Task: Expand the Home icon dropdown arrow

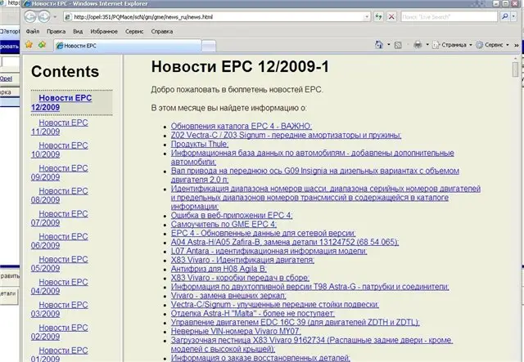Action: click(x=389, y=45)
